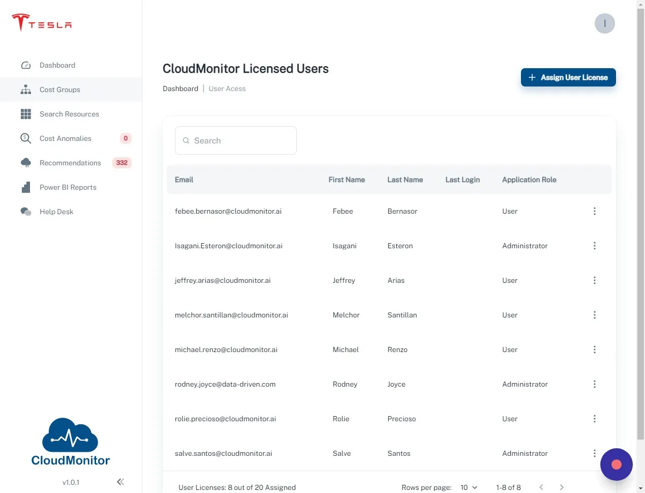Click the Tesla logo in sidebar
The height and width of the screenshot is (493, 645).
[42, 23]
